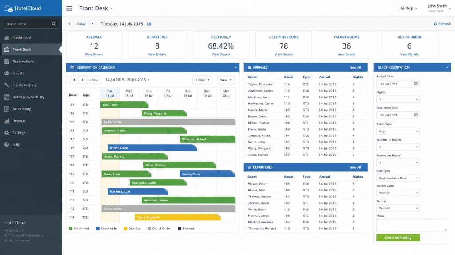Open the Front Desk title dropdown

96,8
